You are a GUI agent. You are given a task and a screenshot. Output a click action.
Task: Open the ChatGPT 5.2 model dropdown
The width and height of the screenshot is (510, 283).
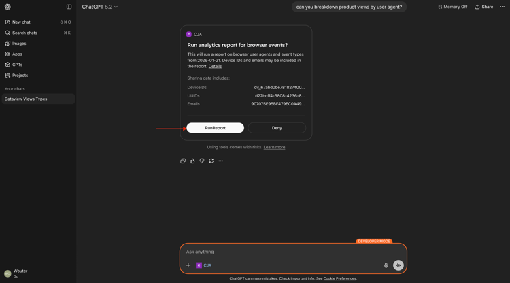coord(99,7)
